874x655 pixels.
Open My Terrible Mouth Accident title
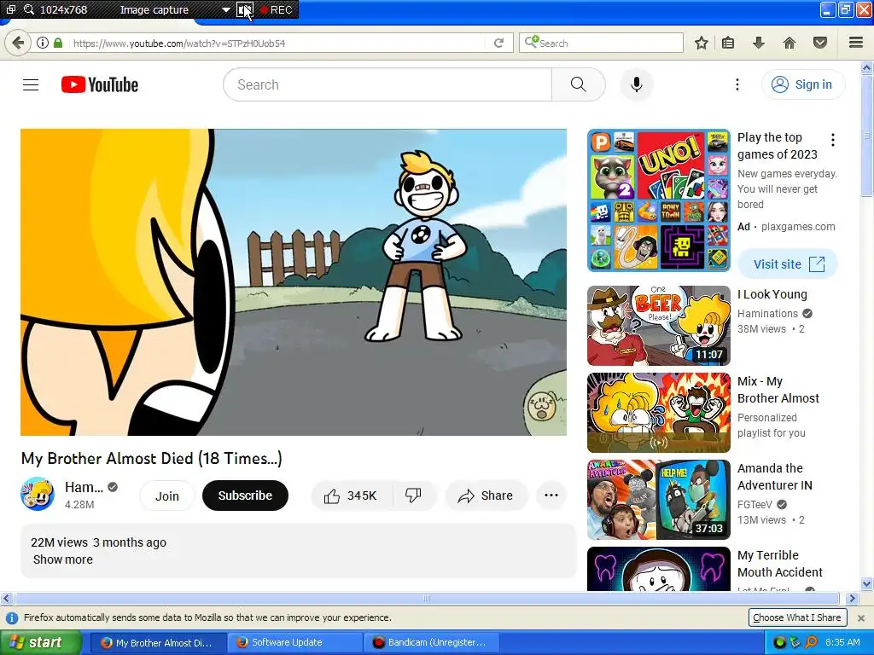click(779, 564)
